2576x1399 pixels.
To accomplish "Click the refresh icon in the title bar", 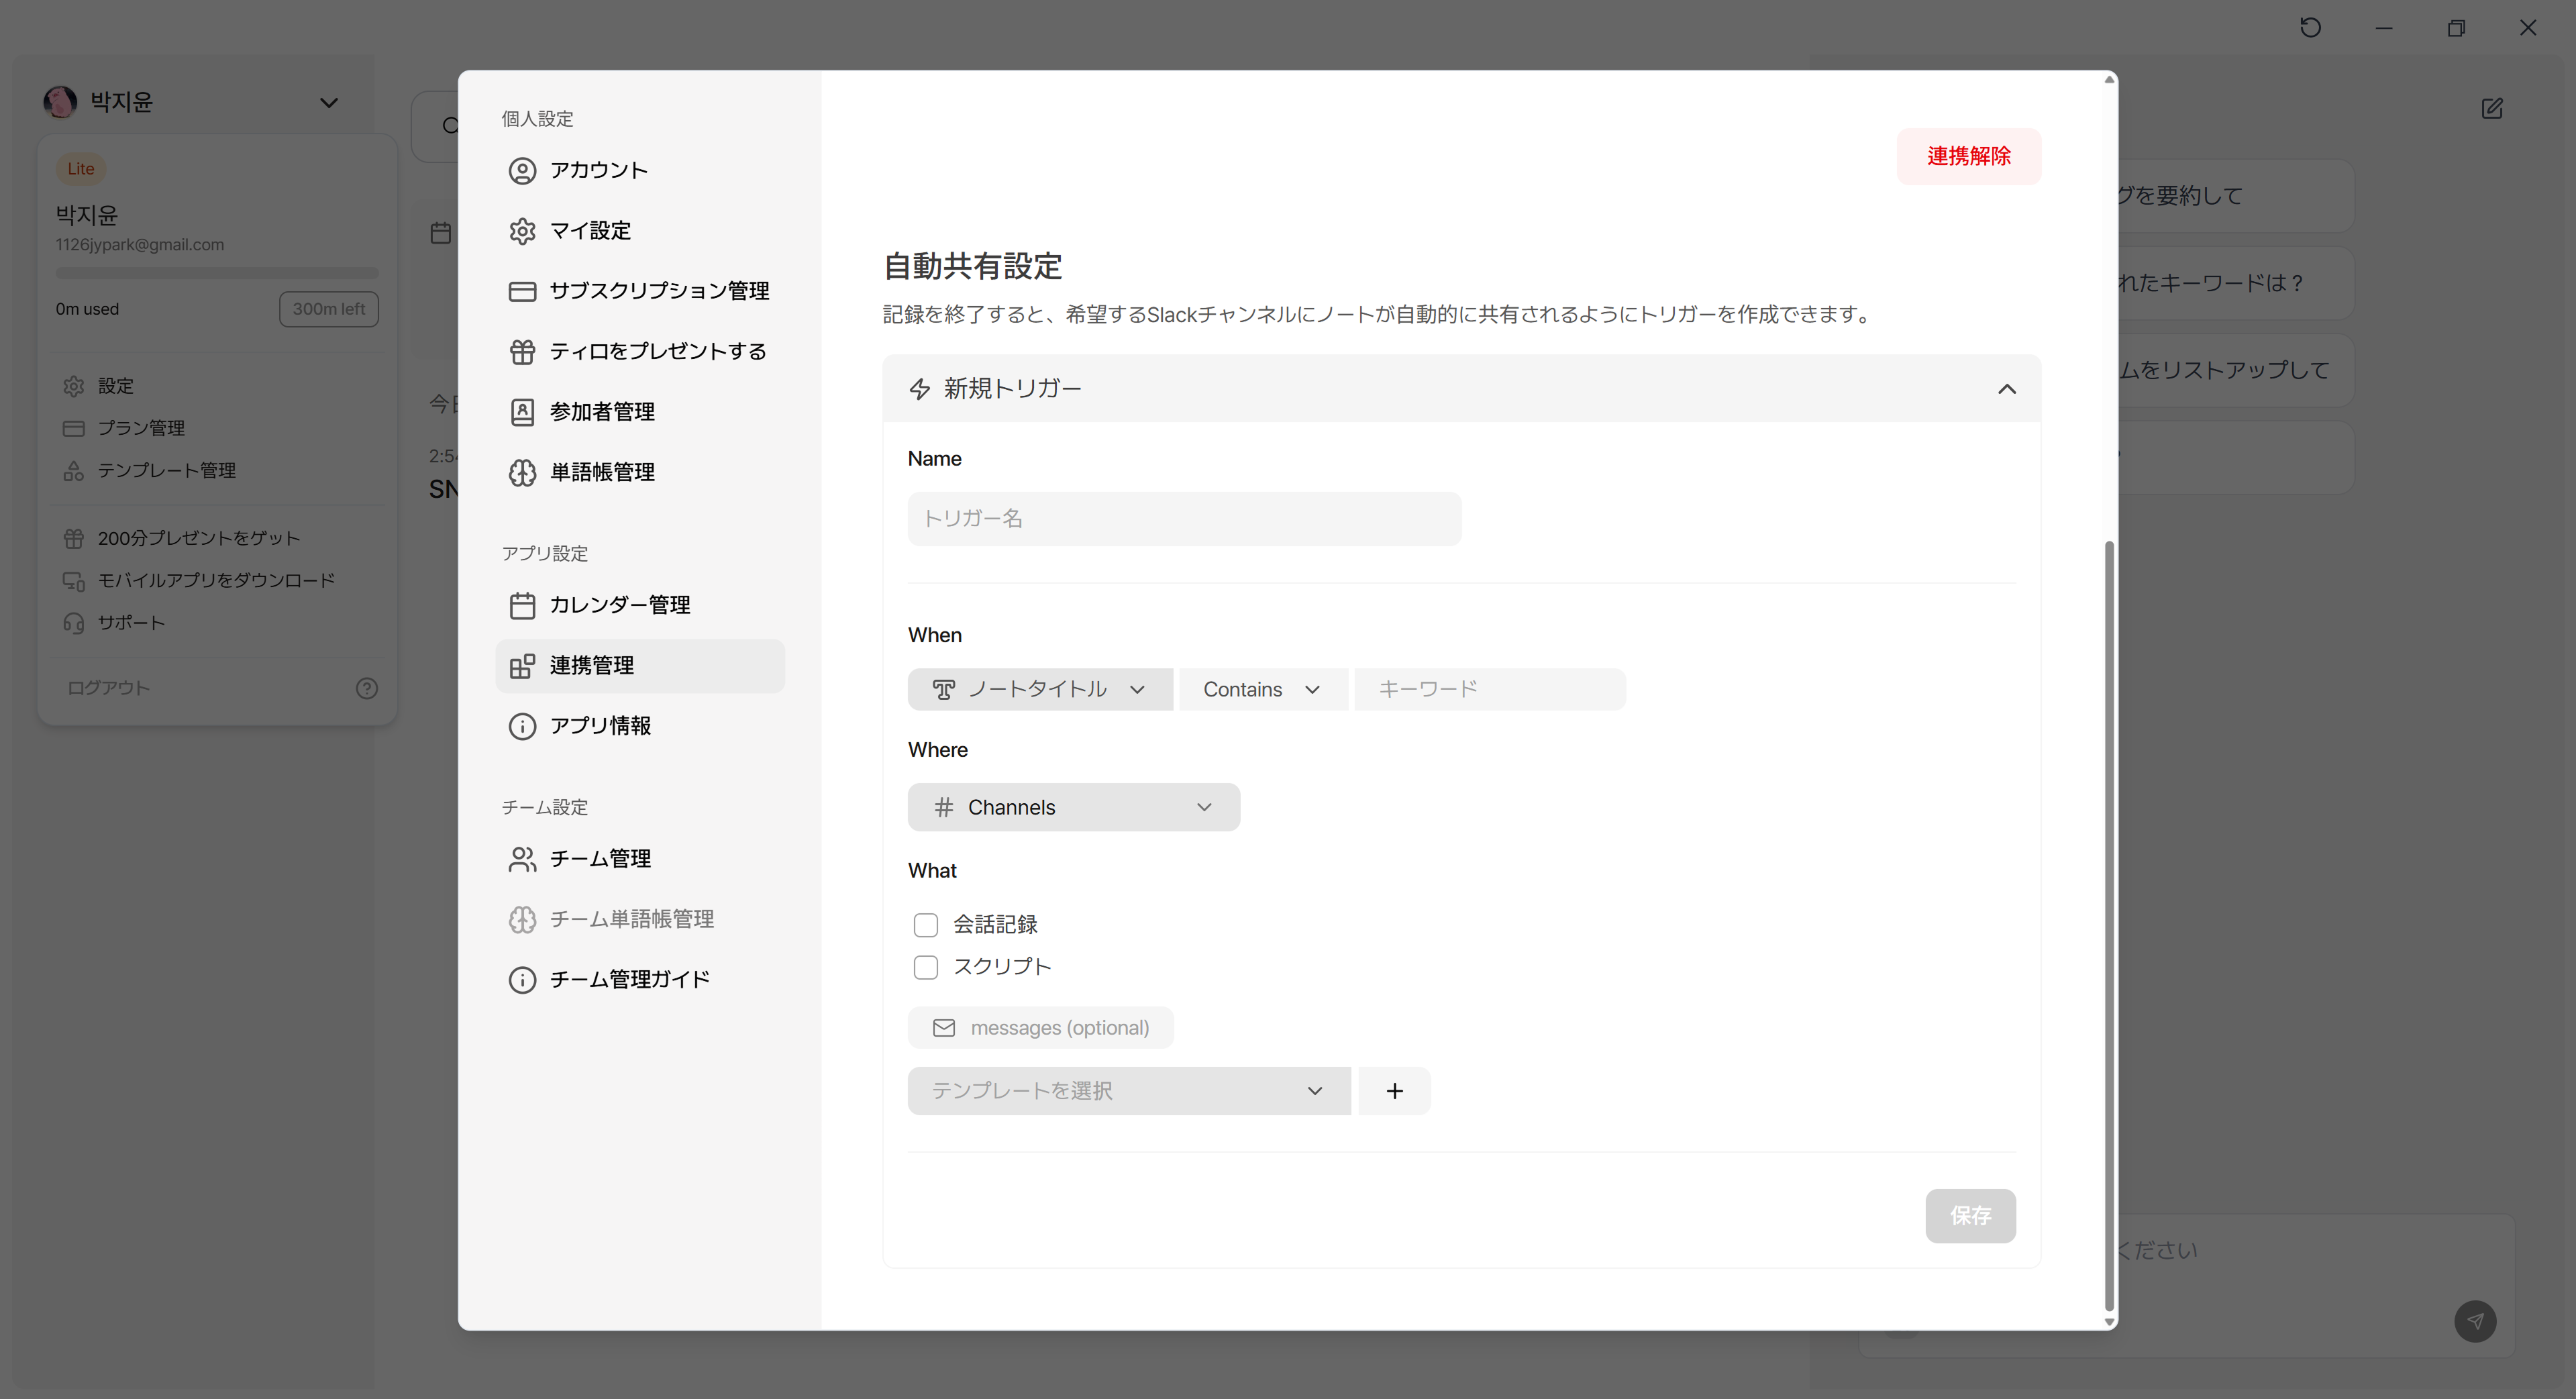I will [2310, 28].
